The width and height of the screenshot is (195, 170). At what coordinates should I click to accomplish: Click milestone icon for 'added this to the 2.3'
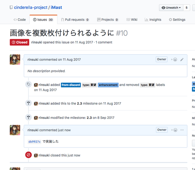click(x=28, y=103)
